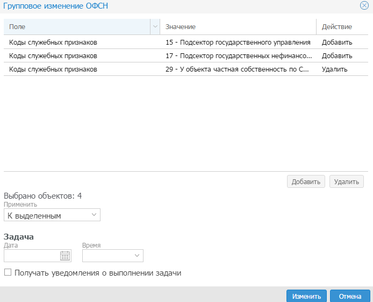This screenshot has height=302, width=373.
Task: Enable Получать уведомления о выполнении задачи checkbox
Action: click(8, 272)
